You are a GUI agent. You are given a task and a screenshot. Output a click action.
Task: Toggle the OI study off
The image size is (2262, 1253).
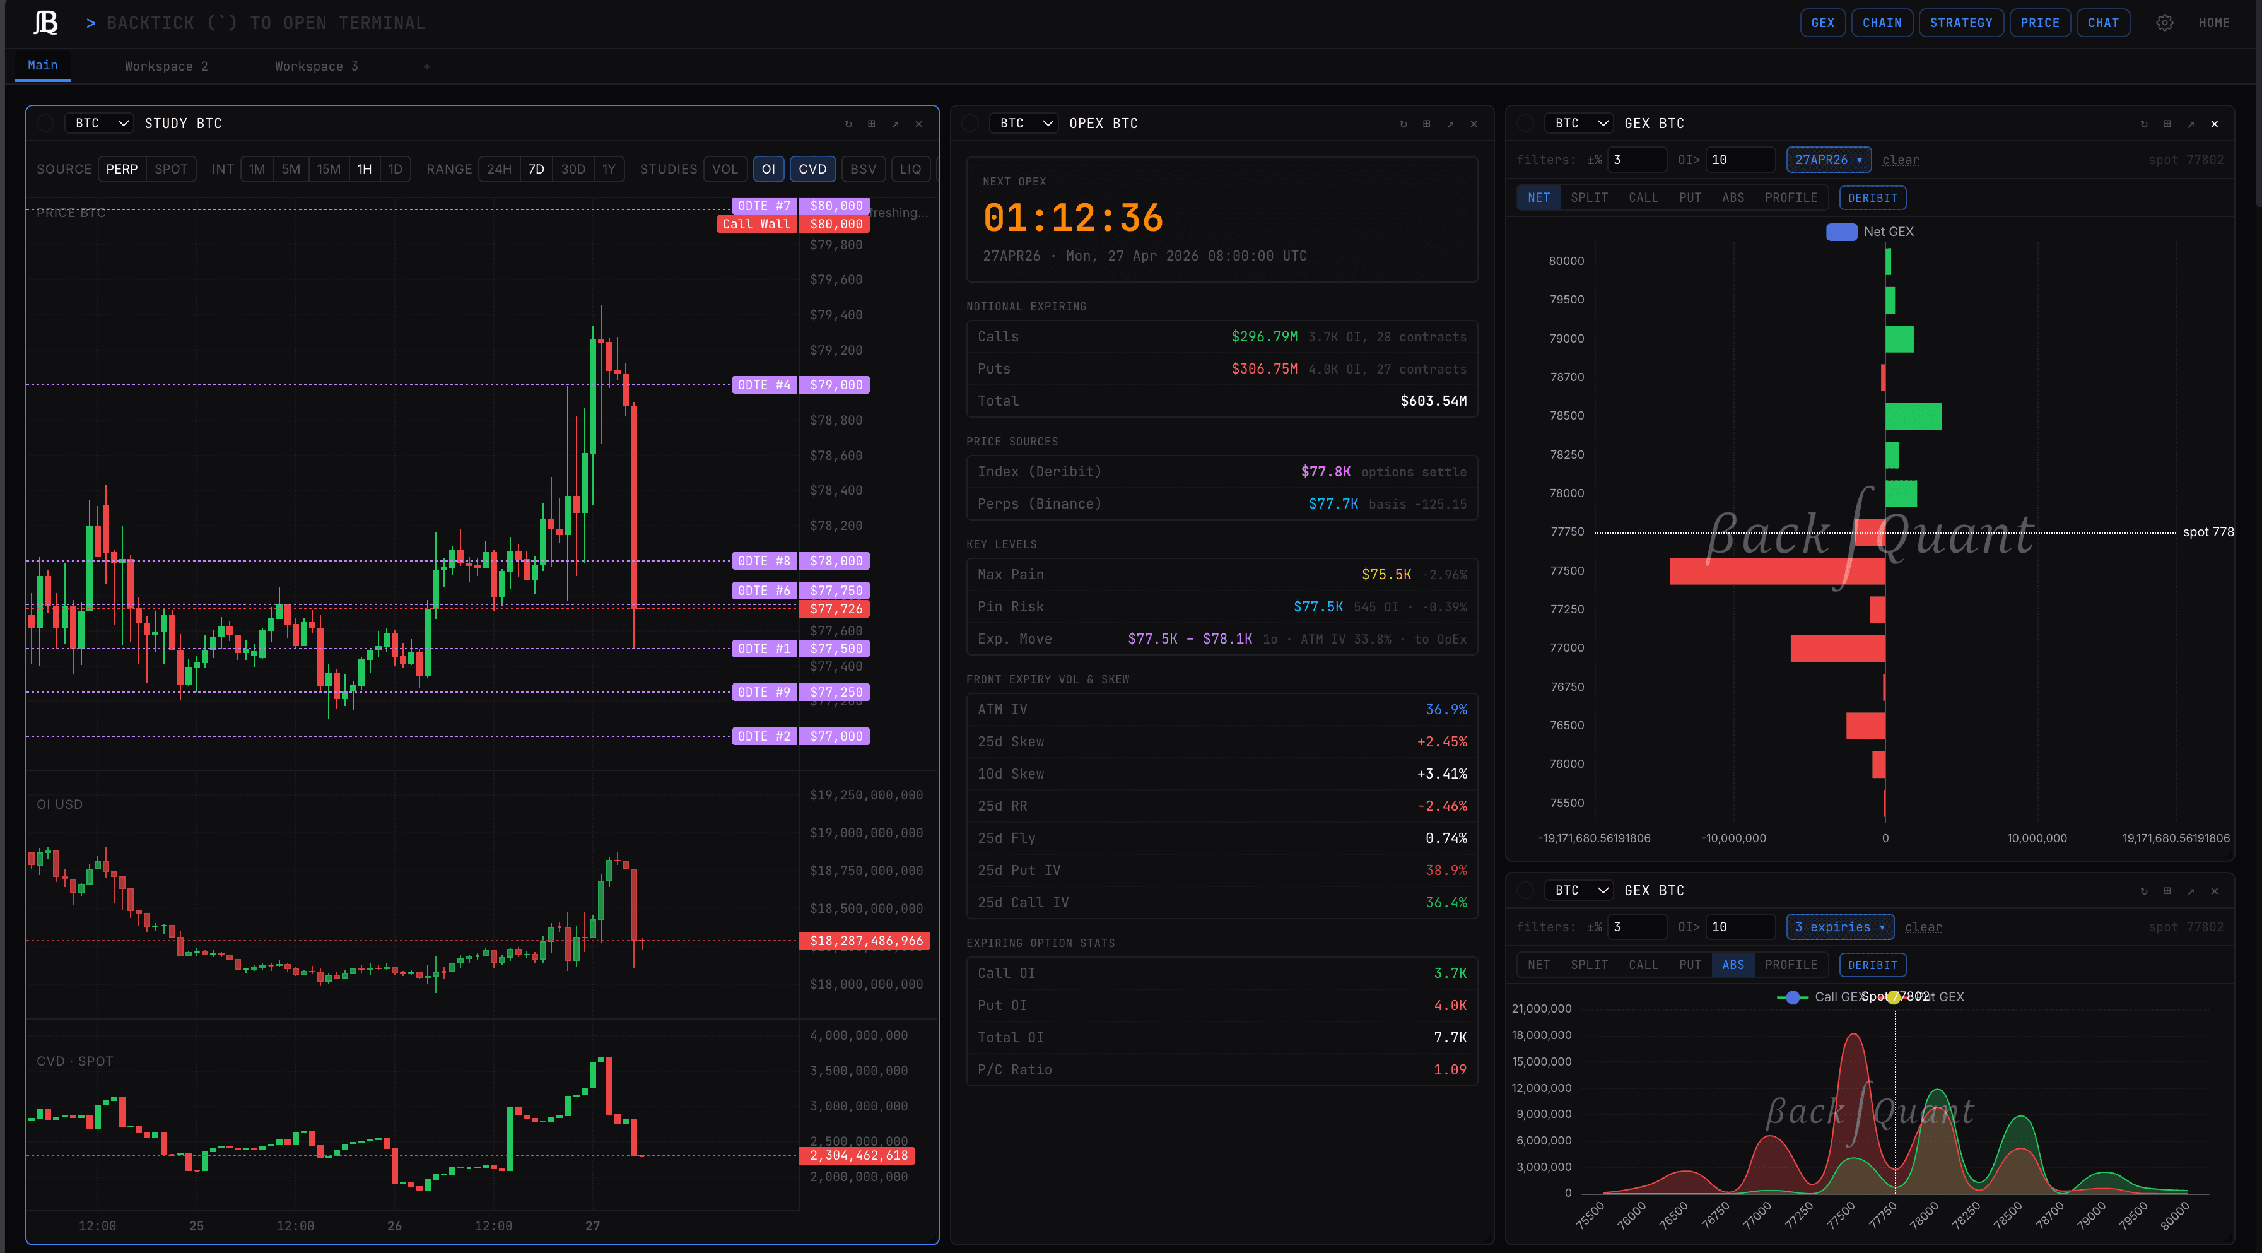point(768,170)
